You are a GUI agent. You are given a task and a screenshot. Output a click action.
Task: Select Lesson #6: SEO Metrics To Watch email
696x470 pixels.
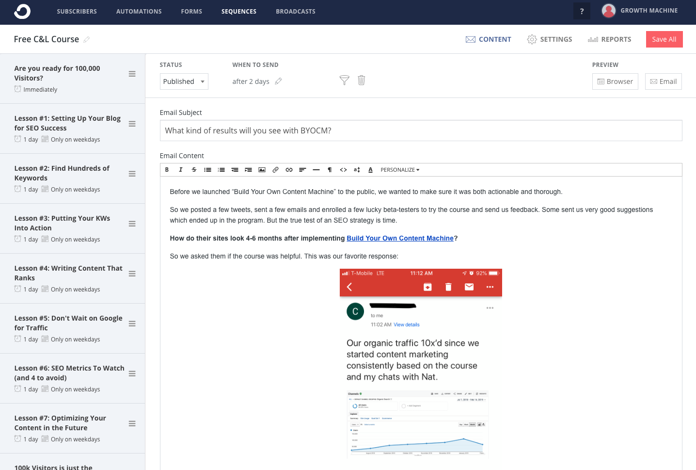[73, 378]
